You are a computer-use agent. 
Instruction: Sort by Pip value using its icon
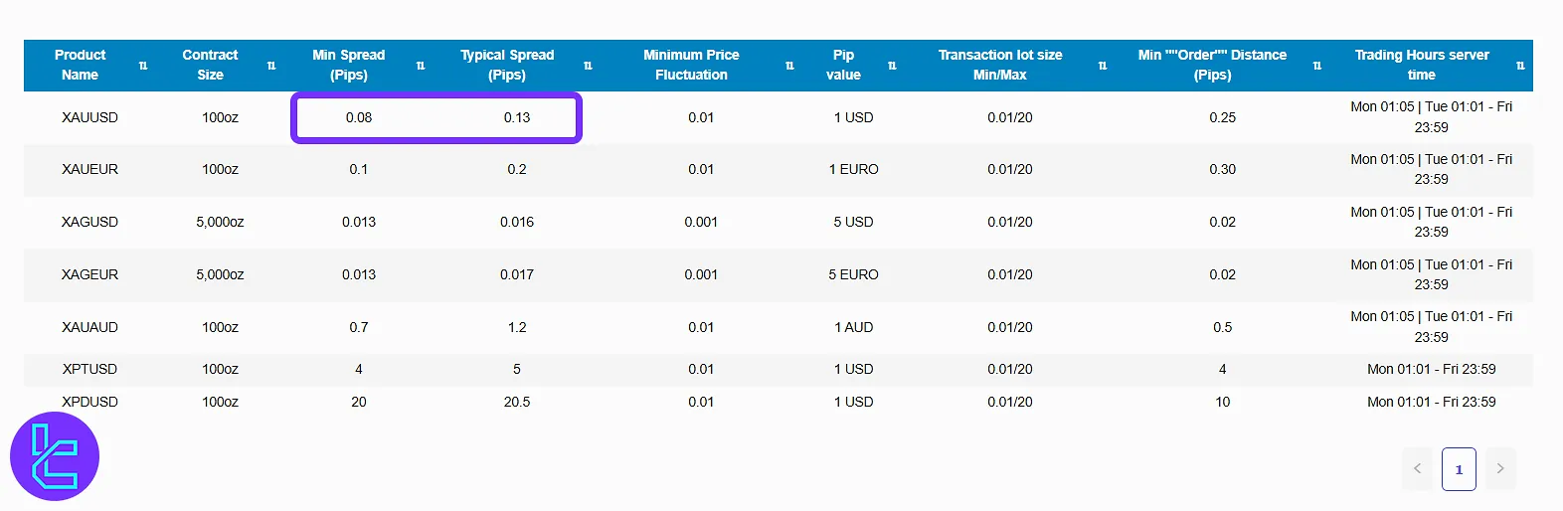pos(892,66)
